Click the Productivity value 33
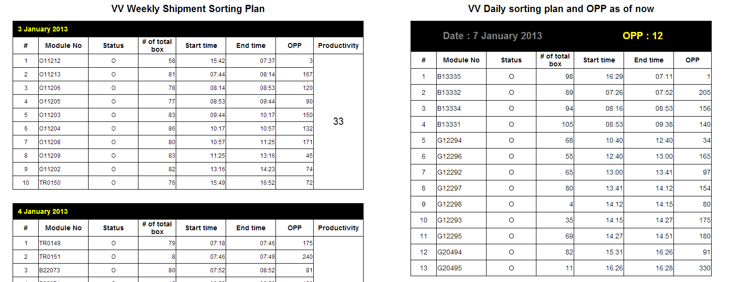Viewport: 732px width, 282px height. click(x=338, y=121)
